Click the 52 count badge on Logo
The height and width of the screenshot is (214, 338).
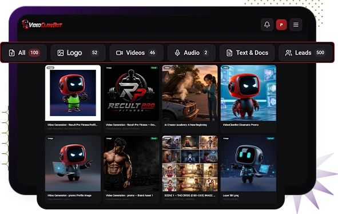point(94,53)
